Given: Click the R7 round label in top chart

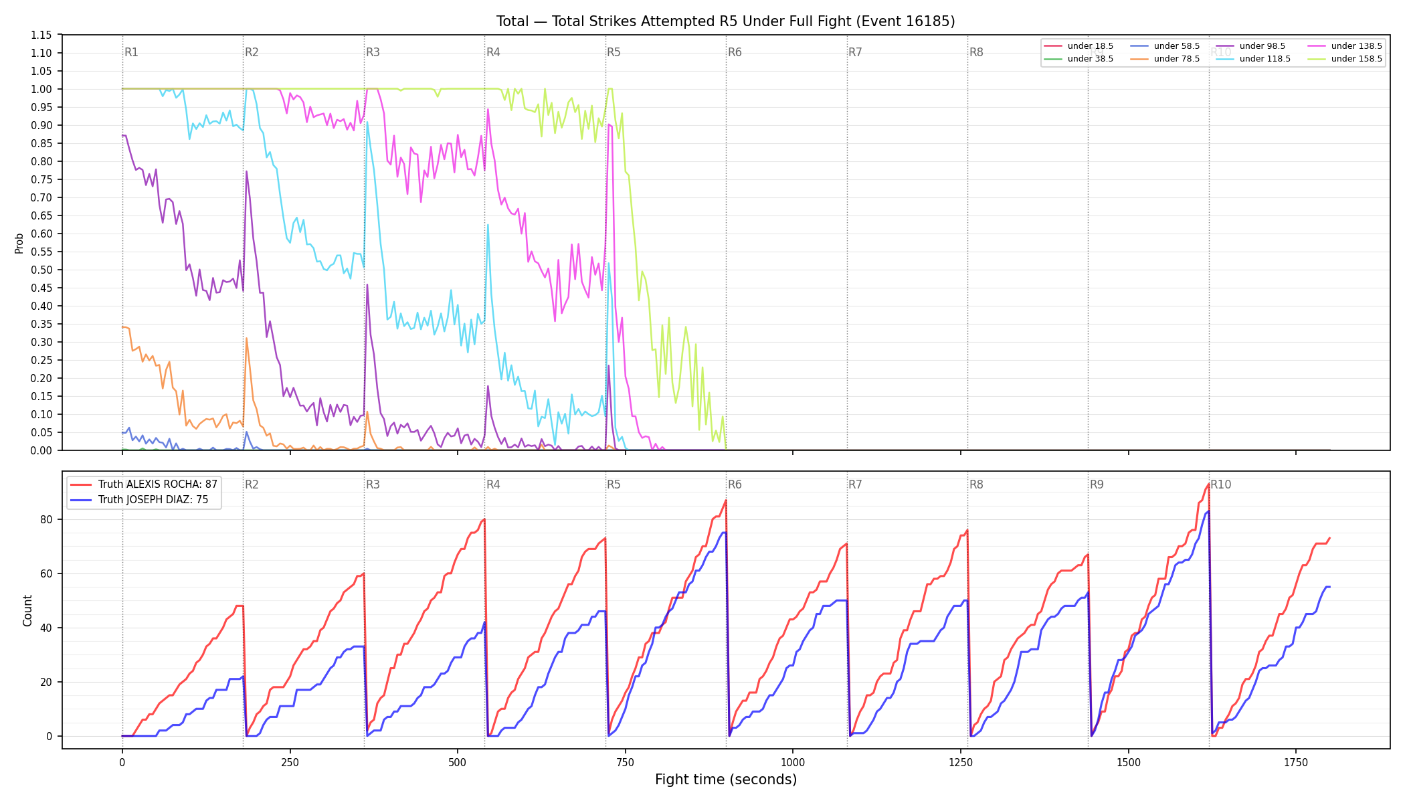Looking at the screenshot, I should (856, 52).
